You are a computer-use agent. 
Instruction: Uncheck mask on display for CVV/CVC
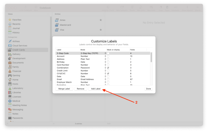108,73
